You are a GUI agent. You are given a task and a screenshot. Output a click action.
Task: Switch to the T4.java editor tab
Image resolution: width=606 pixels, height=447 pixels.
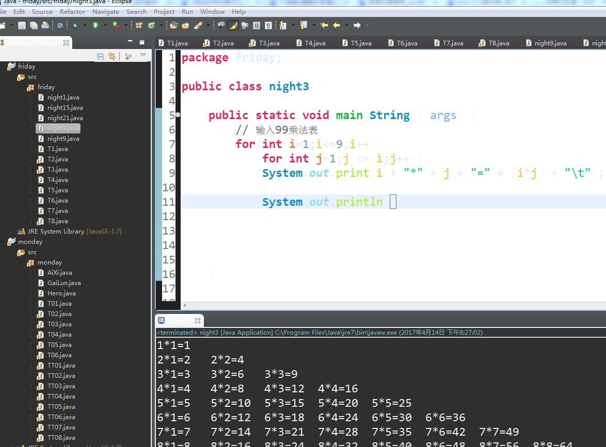coord(311,43)
